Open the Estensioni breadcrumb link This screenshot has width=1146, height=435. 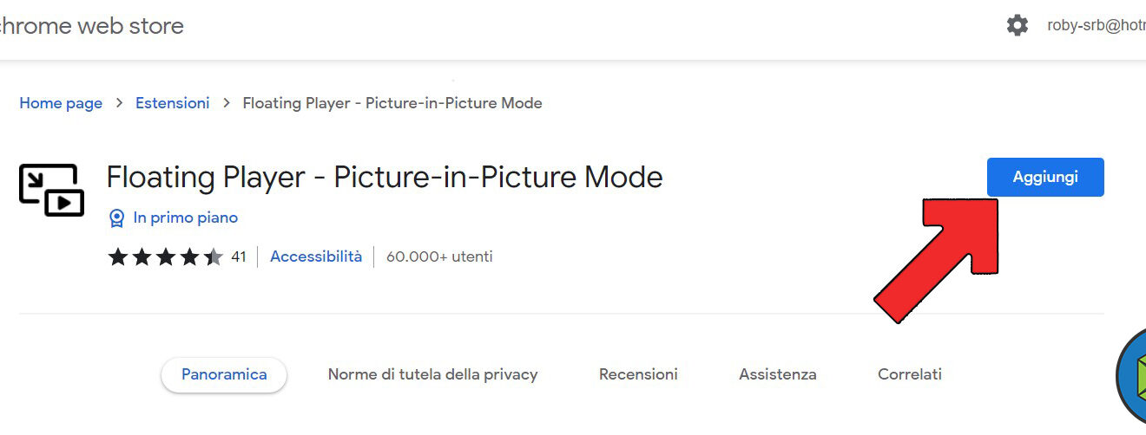click(172, 103)
